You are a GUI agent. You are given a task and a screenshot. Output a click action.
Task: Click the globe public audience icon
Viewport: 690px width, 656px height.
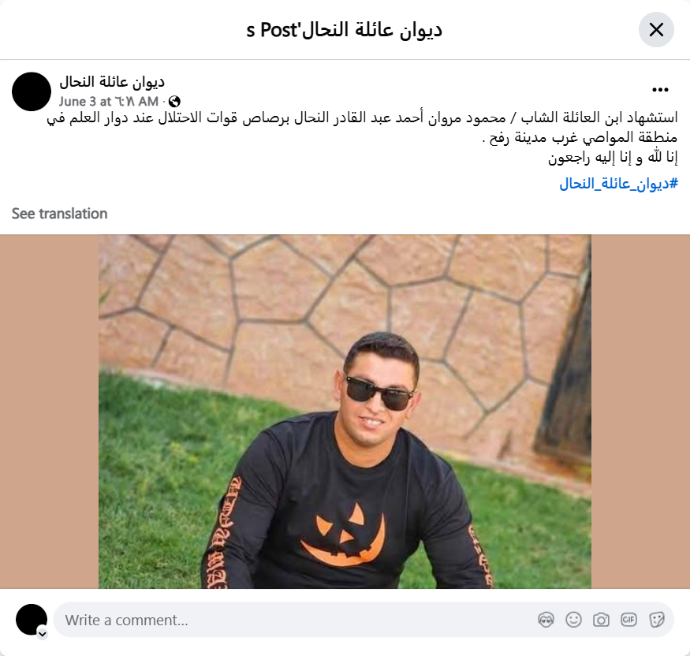174,102
